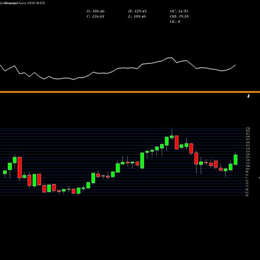260x260 pixels.
Task: Select the candle with the highest wick
Action: click(x=172, y=137)
